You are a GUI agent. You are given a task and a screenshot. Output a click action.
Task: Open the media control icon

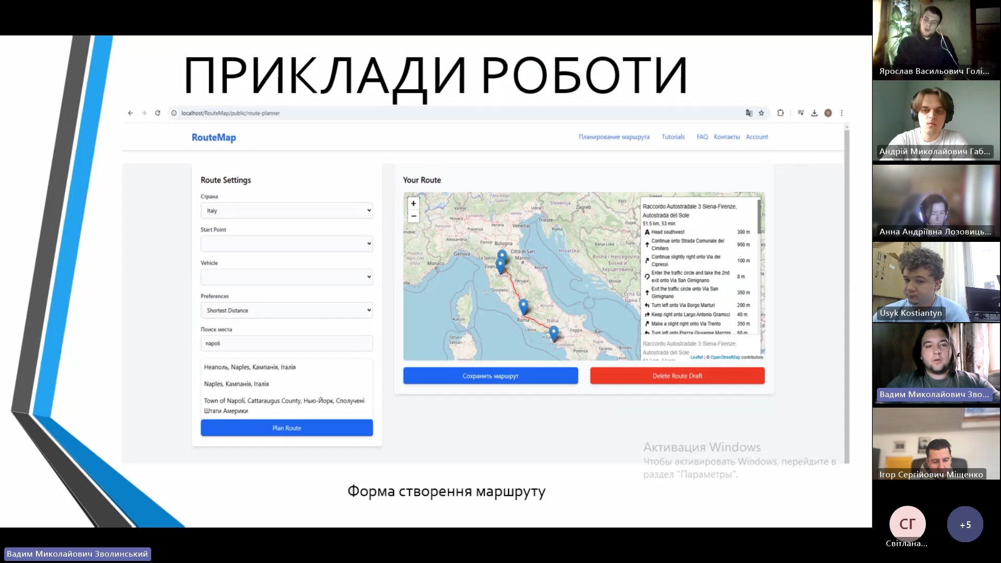point(801,113)
